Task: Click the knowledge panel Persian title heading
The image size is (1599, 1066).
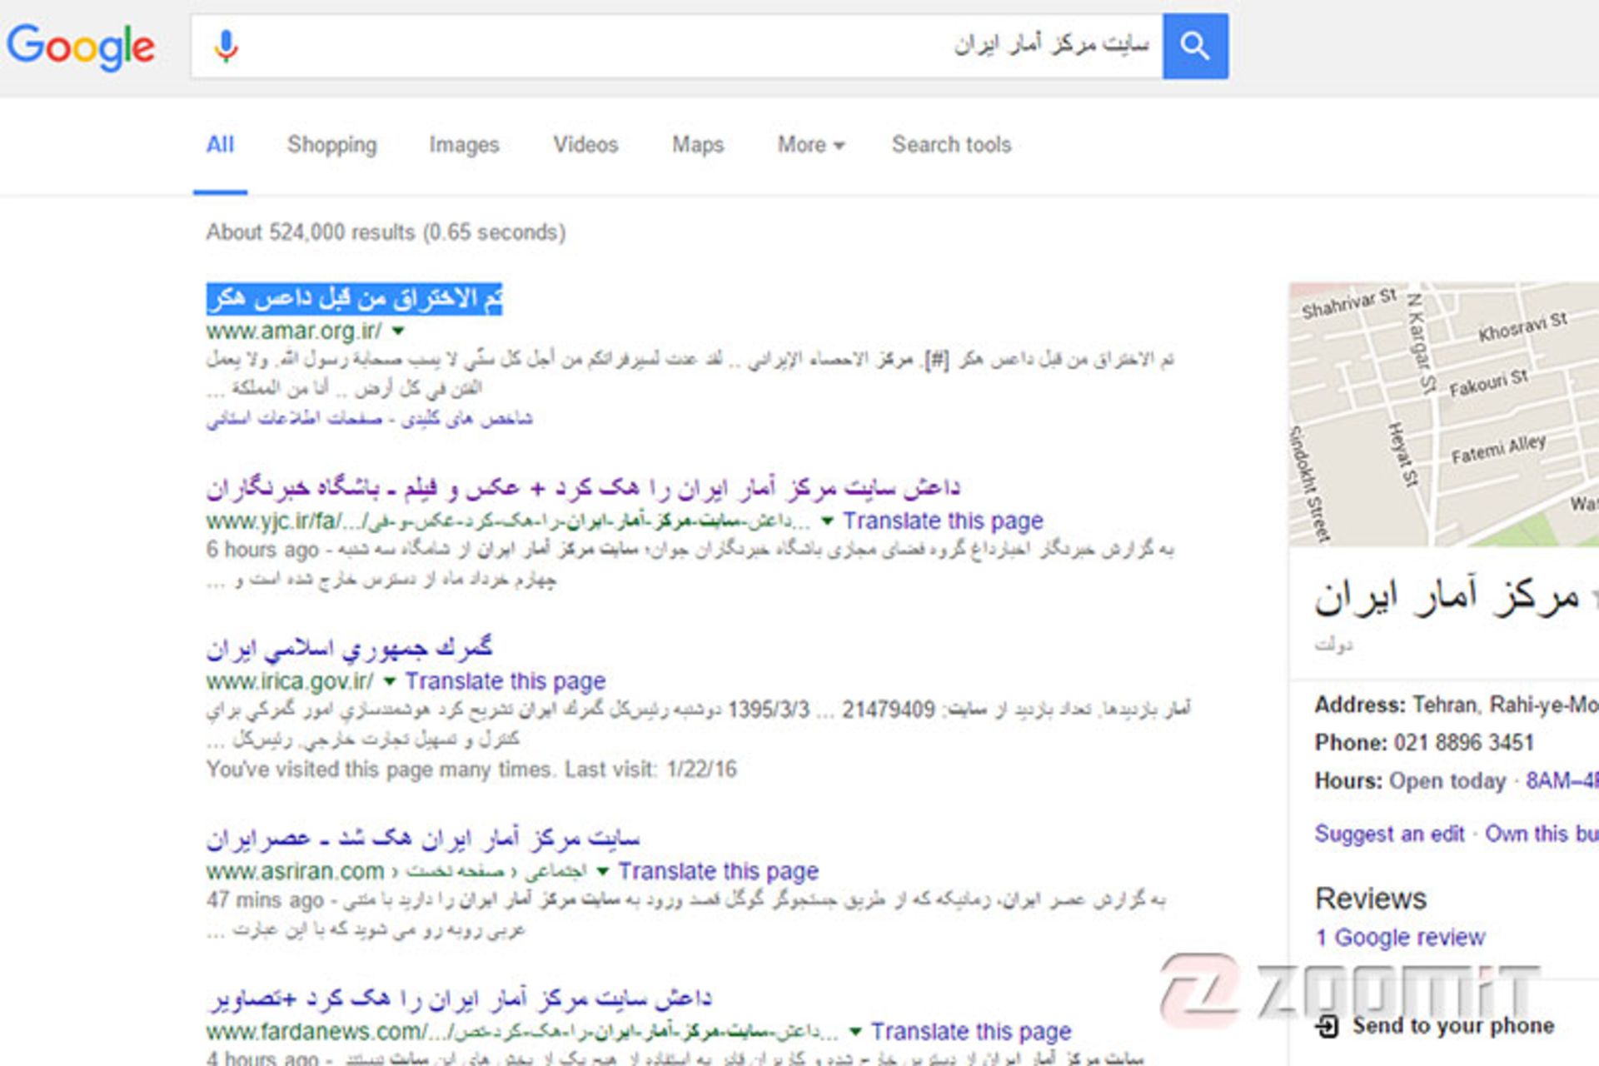Action: 1447,598
